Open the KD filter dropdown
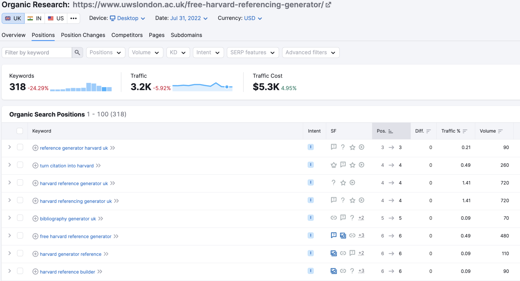This screenshot has width=520, height=281. click(x=178, y=53)
